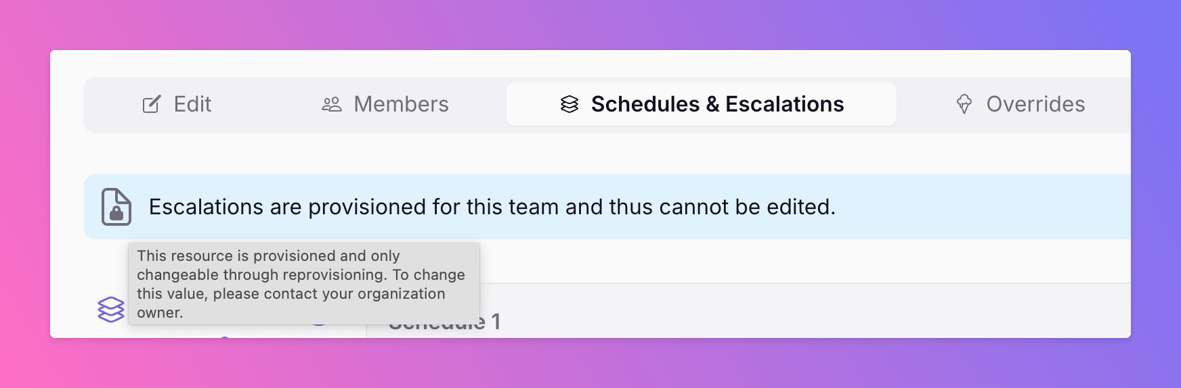Click the partially hidden purple circle under the tooltip
Image resolution: width=1181 pixels, height=388 pixels.
click(x=319, y=324)
